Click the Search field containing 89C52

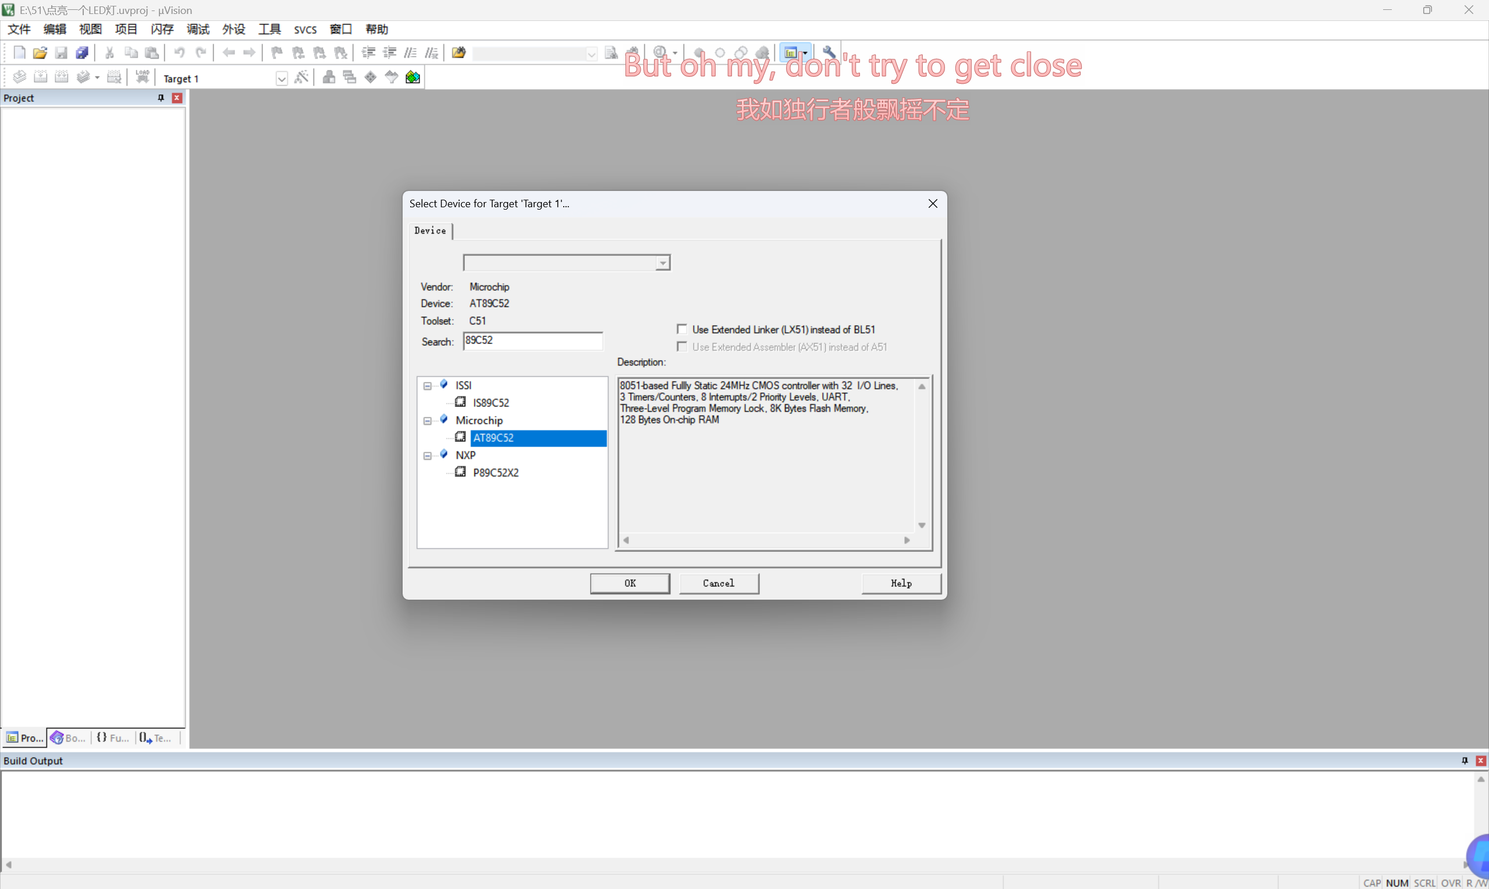click(x=532, y=341)
